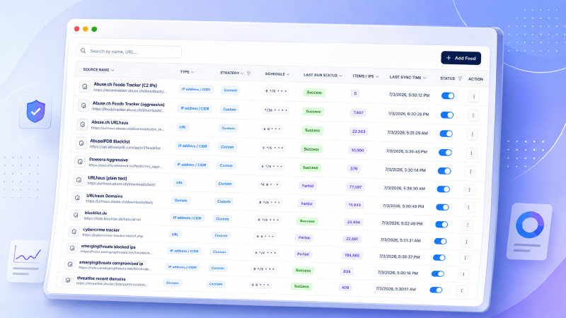Sort by Schedule column header
This screenshot has height=318, width=566.
click(x=277, y=74)
